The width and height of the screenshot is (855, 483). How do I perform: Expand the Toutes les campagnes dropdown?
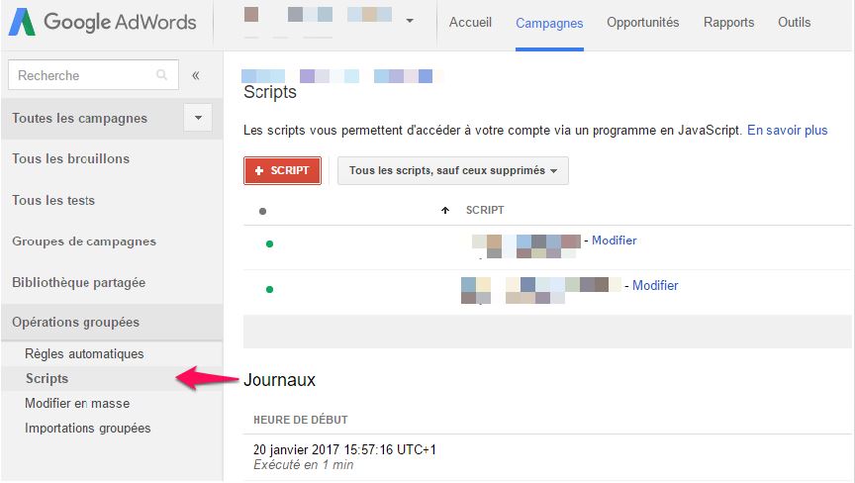point(198,118)
